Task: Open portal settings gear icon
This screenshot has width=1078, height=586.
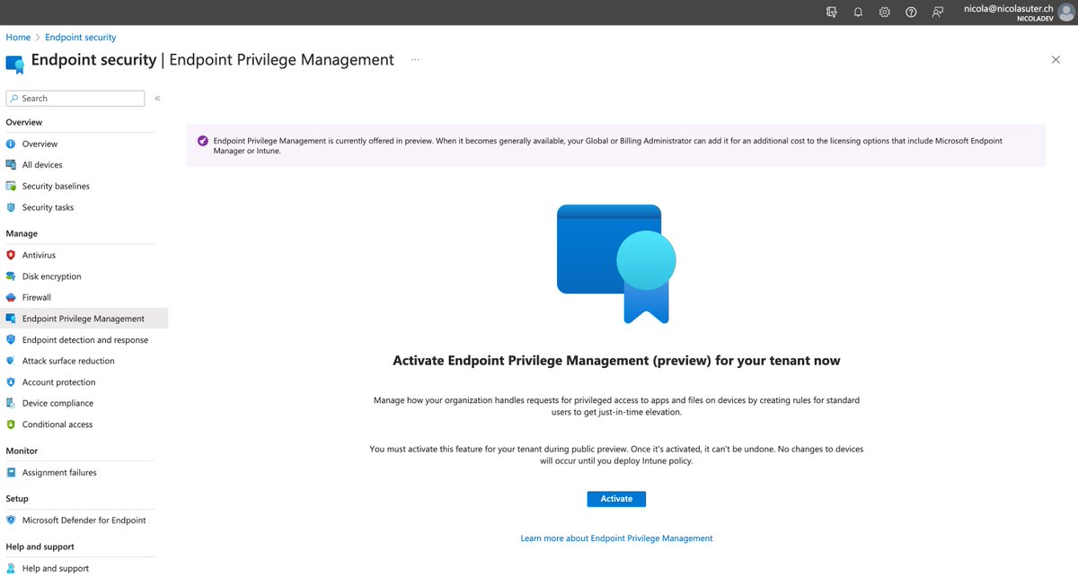Action: pyautogui.click(x=885, y=12)
